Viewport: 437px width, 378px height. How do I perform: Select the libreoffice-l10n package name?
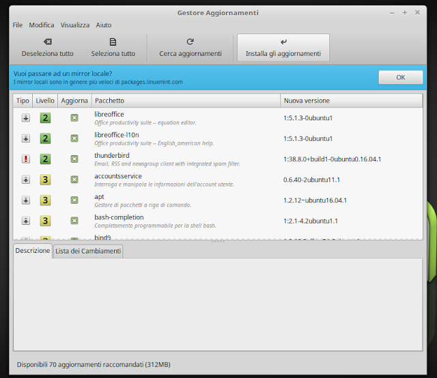tap(117, 135)
